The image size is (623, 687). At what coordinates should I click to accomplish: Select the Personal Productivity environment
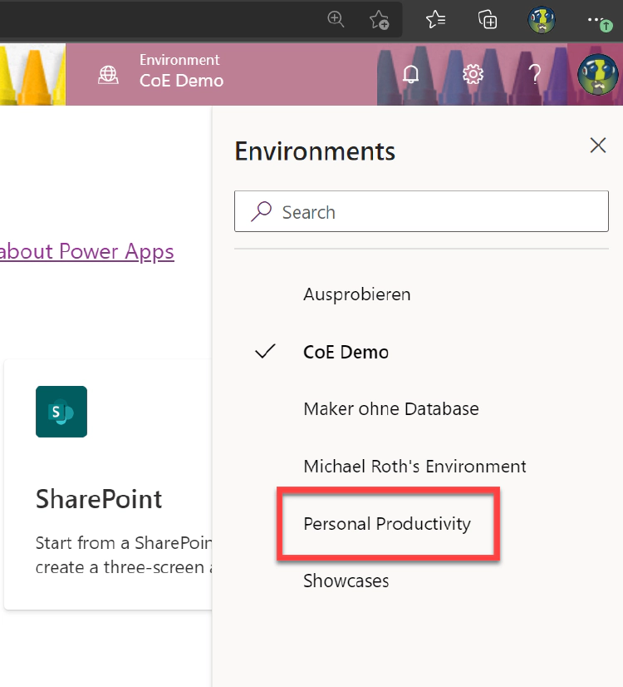387,524
